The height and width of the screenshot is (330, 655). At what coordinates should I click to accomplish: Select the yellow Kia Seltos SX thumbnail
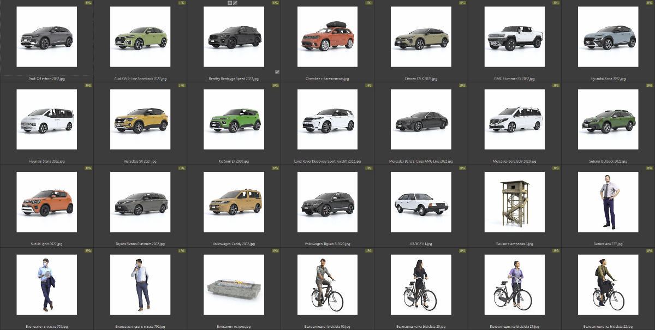point(140,119)
